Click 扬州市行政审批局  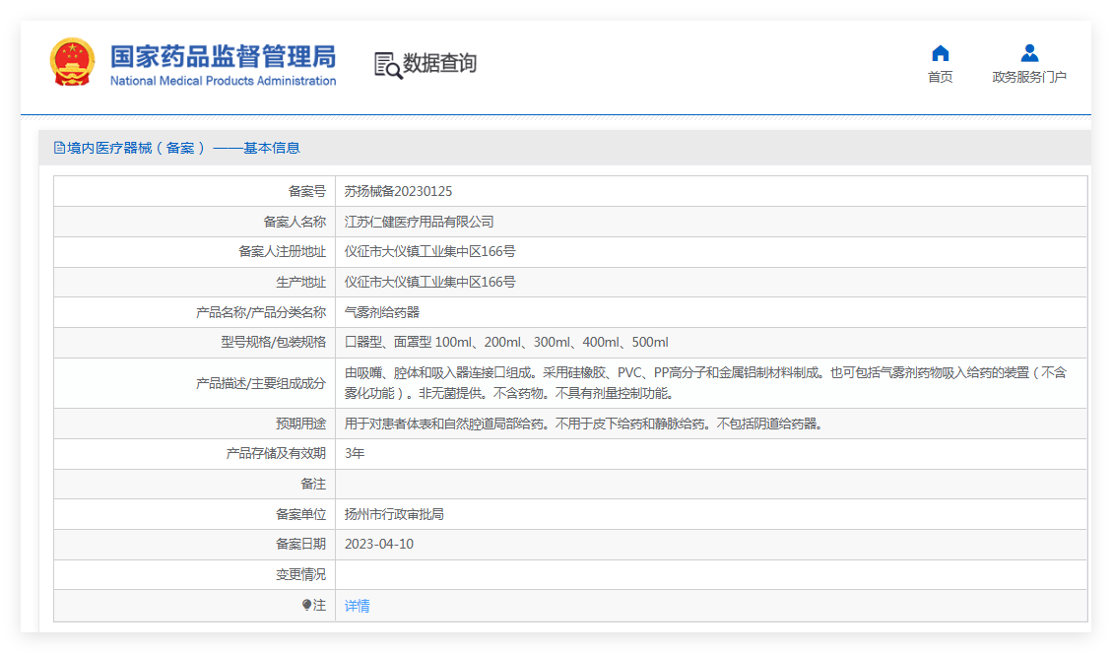click(394, 515)
